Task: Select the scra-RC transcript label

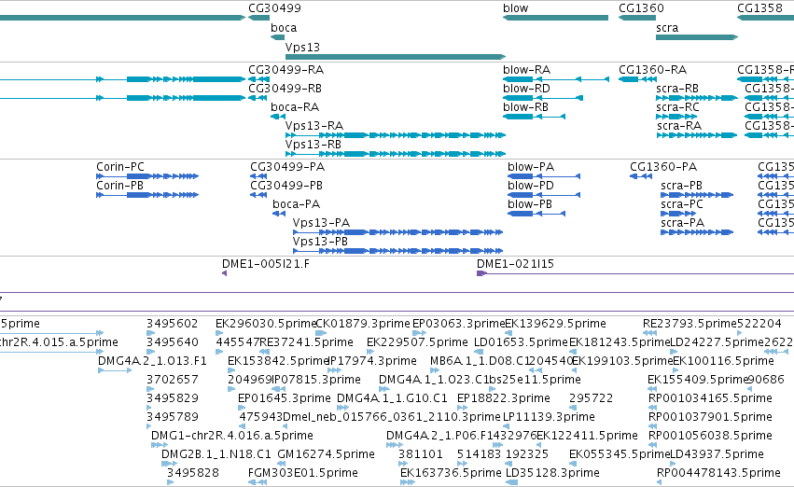Action: coord(677,106)
